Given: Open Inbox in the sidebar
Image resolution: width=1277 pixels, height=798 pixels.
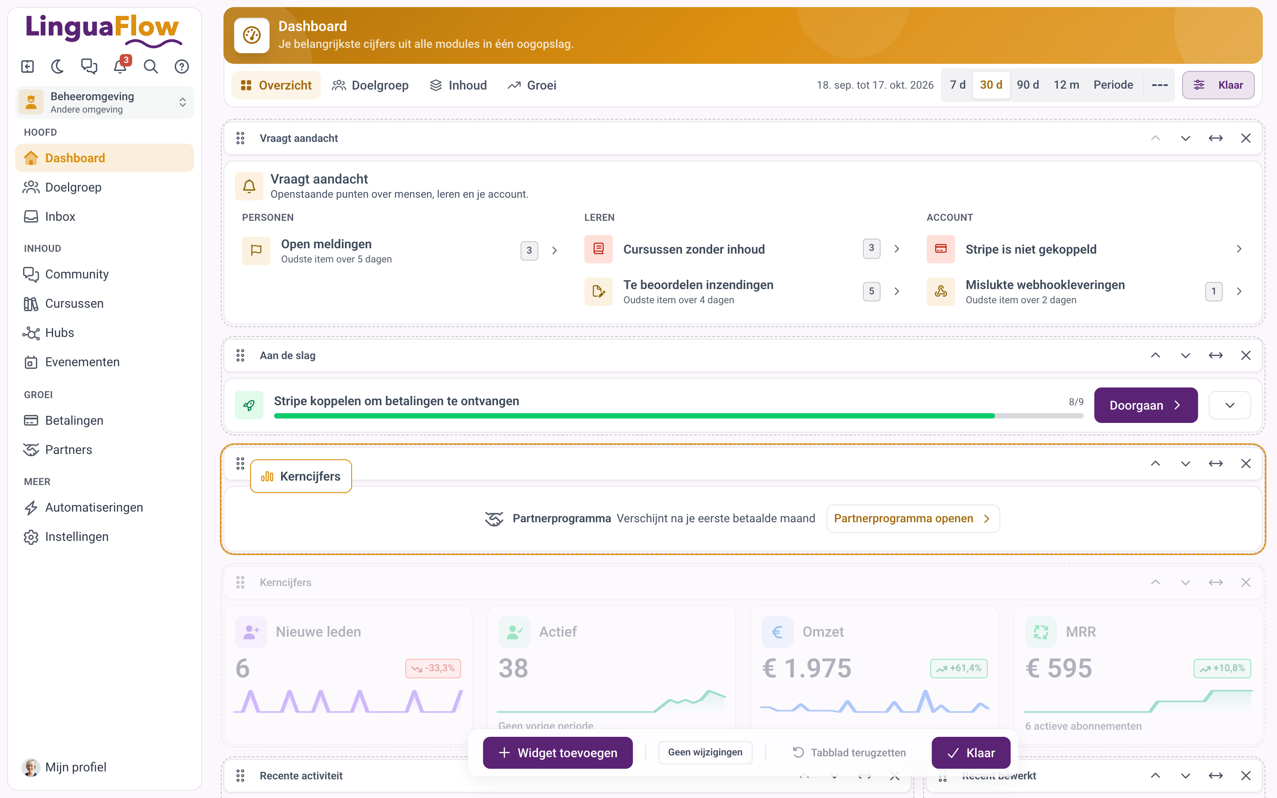Looking at the screenshot, I should [105, 216].
